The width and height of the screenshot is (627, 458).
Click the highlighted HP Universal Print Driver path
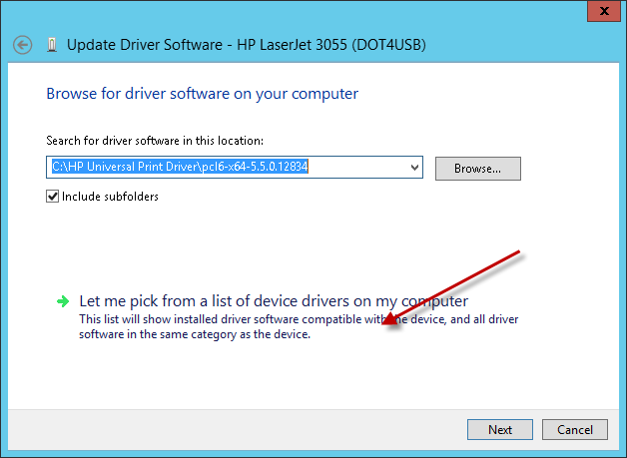[181, 168]
